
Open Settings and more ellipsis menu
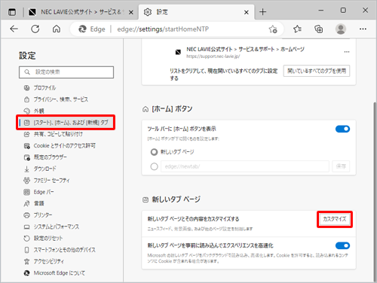[x=363, y=29]
